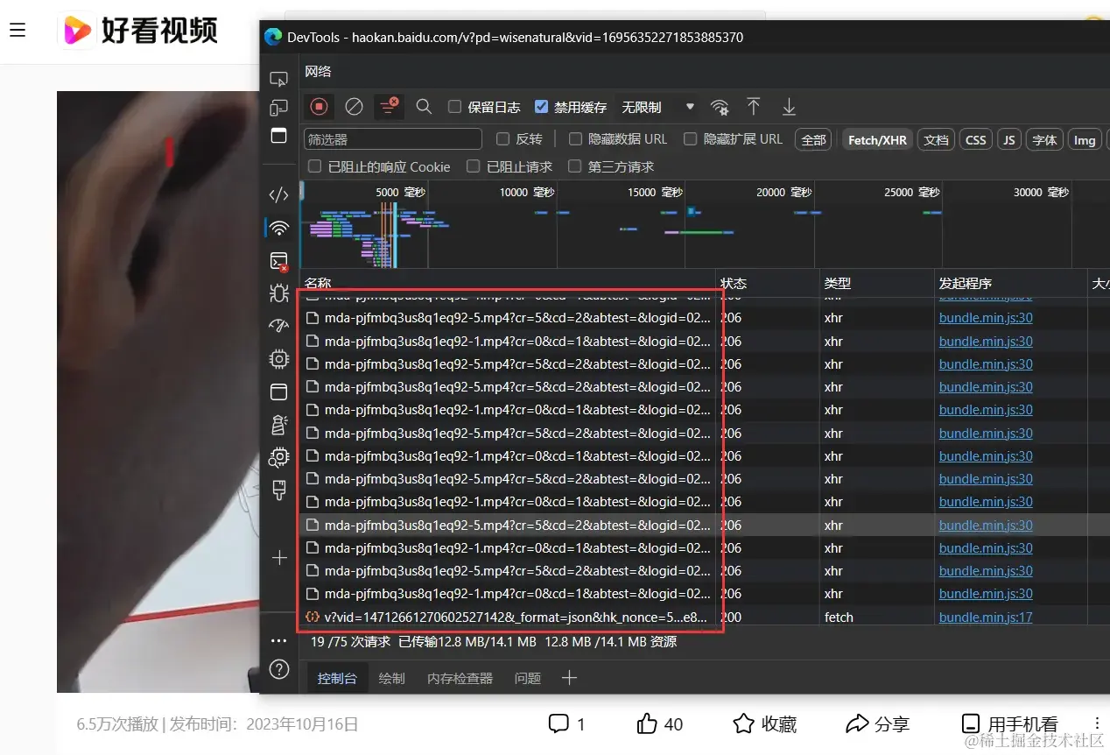Open the 无限制 throttling dropdown
The height and width of the screenshot is (755, 1110).
pyautogui.click(x=657, y=107)
